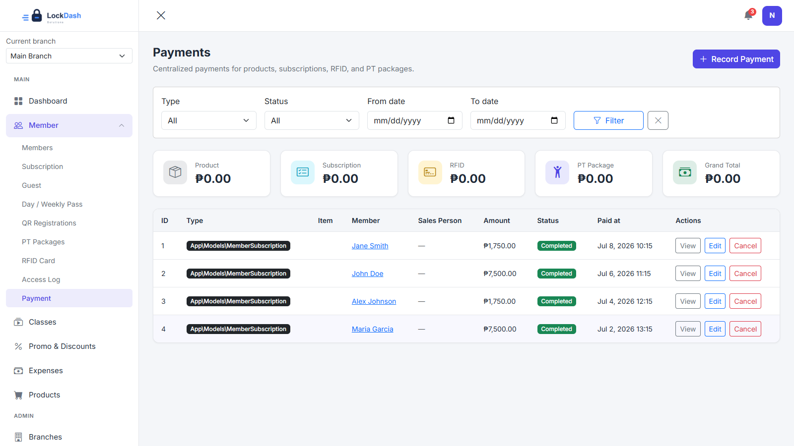
Task: Open Jane Smith member link
Action: click(x=370, y=246)
